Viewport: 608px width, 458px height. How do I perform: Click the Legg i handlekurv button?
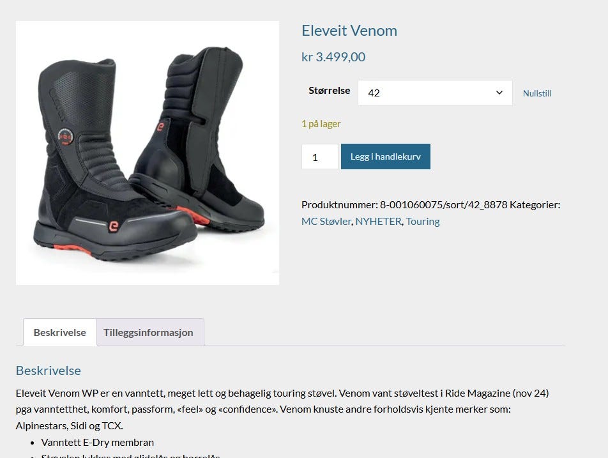pyautogui.click(x=386, y=156)
